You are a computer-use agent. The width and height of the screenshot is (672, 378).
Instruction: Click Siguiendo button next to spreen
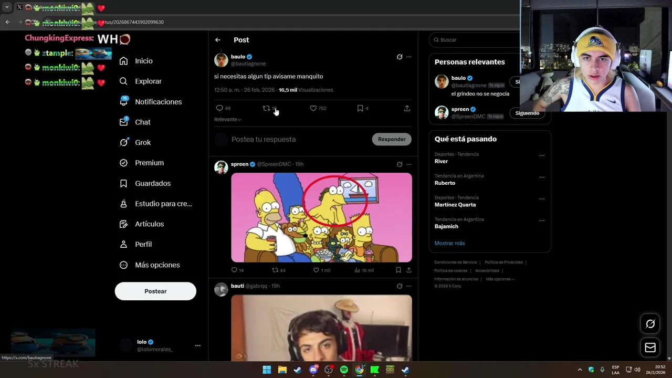pos(527,113)
